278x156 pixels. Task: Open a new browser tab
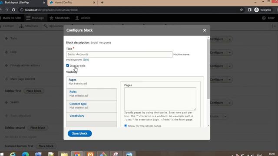pyautogui.click(x=102, y=3)
